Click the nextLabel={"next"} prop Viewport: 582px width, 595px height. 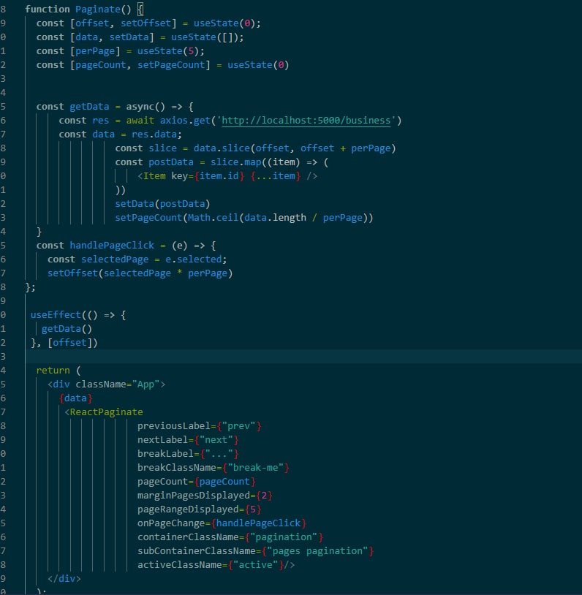(x=188, y=440)
